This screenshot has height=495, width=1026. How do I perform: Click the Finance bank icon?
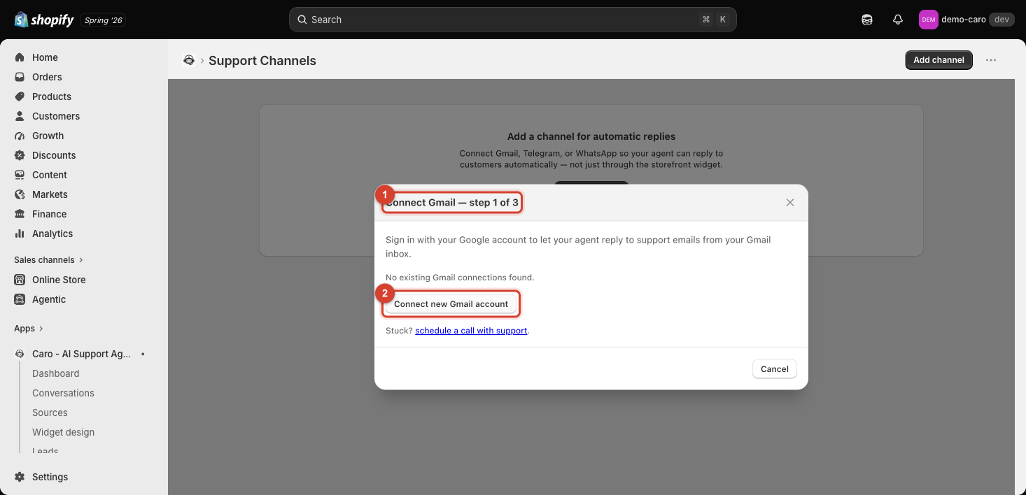[20, 214]
